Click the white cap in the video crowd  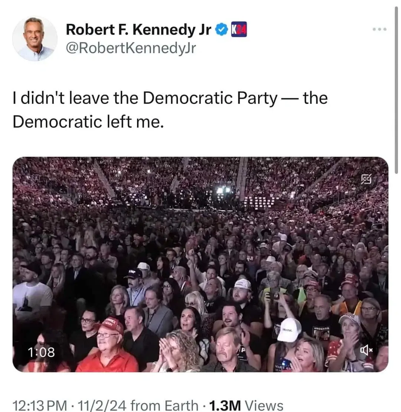[x=290, y=330]
